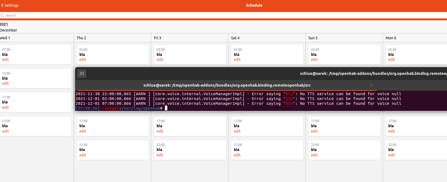Image resolution: width=447 pixels, height=182 pixels.
Task: Select the Sat 4 day column header
Action: 235,38
